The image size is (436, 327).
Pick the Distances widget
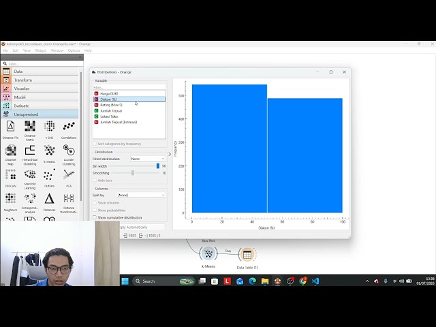tap(49, 202)
